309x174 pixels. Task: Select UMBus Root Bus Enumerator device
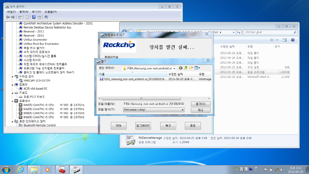(41, 44)
